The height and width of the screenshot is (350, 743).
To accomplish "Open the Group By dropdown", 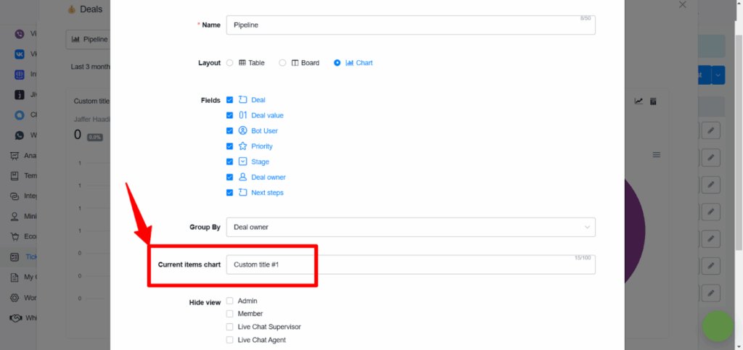I will [x=410, y=227].
